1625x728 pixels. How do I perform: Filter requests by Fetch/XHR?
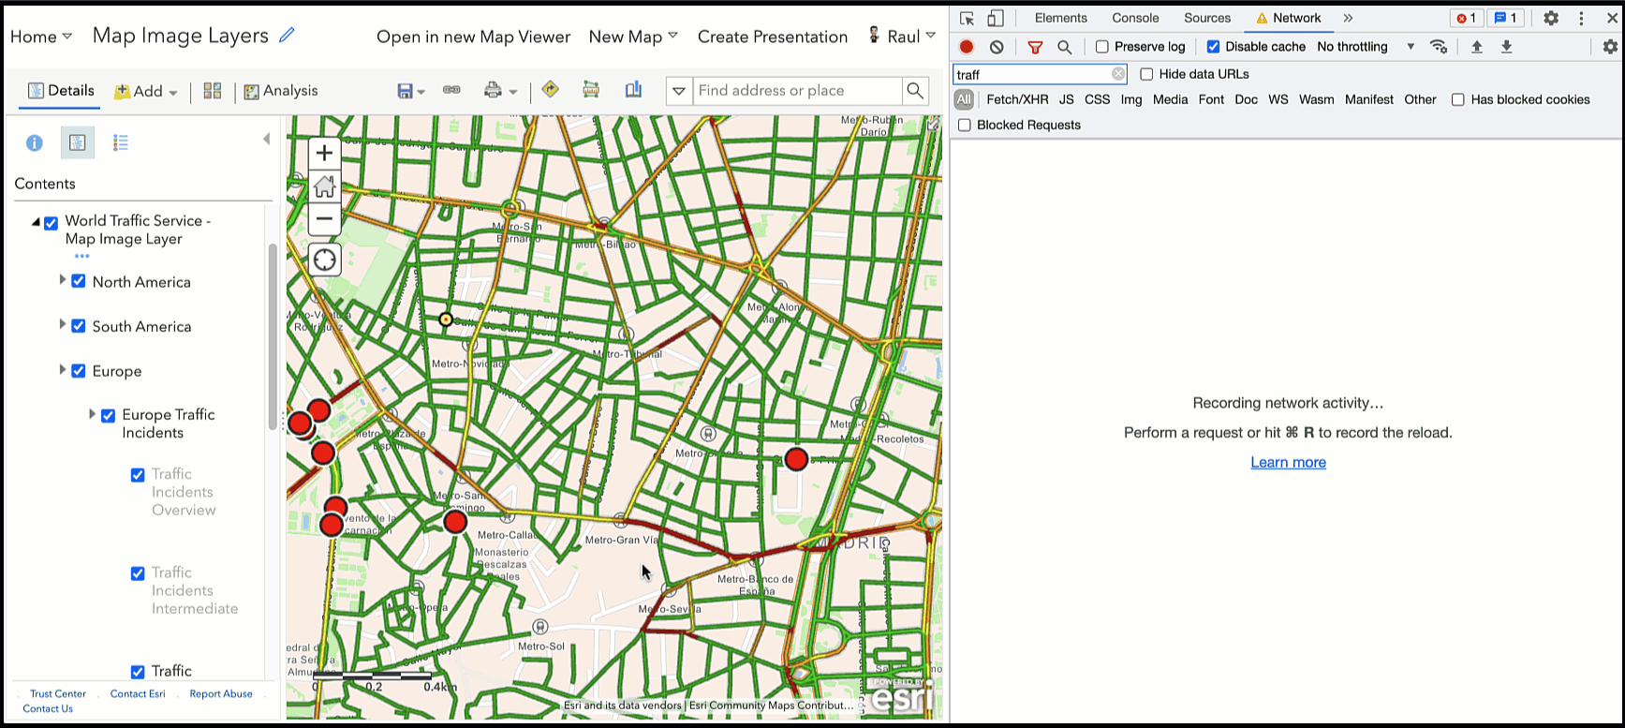coord(1017,99)
